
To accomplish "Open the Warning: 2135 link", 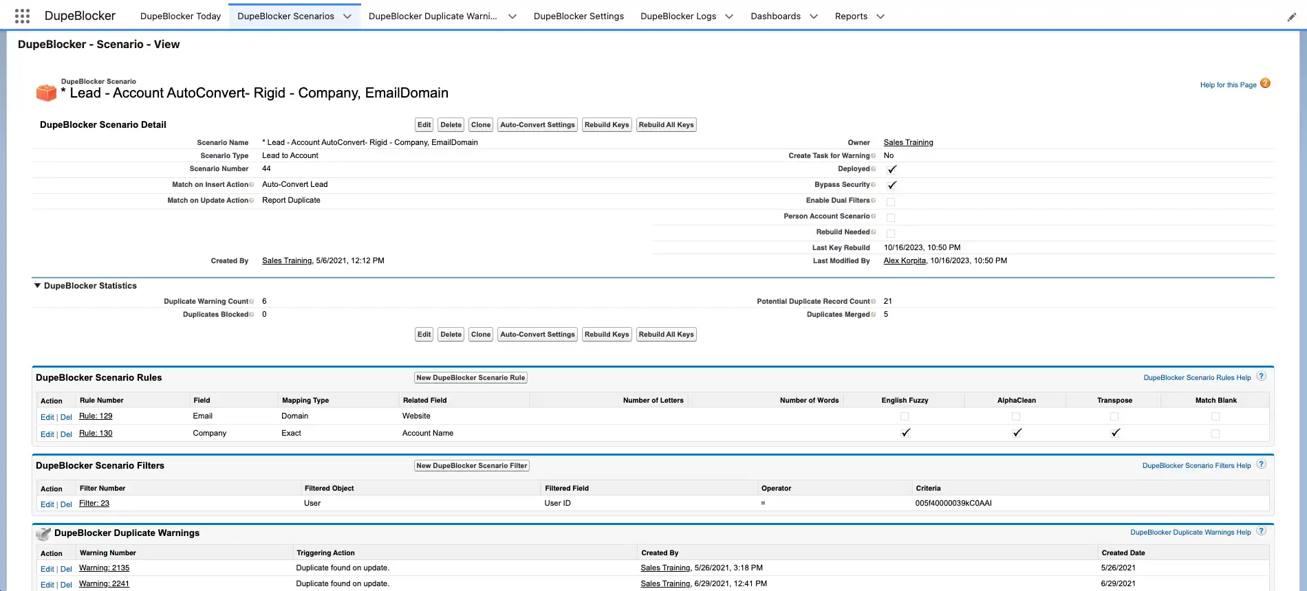I will pos(104,568).
